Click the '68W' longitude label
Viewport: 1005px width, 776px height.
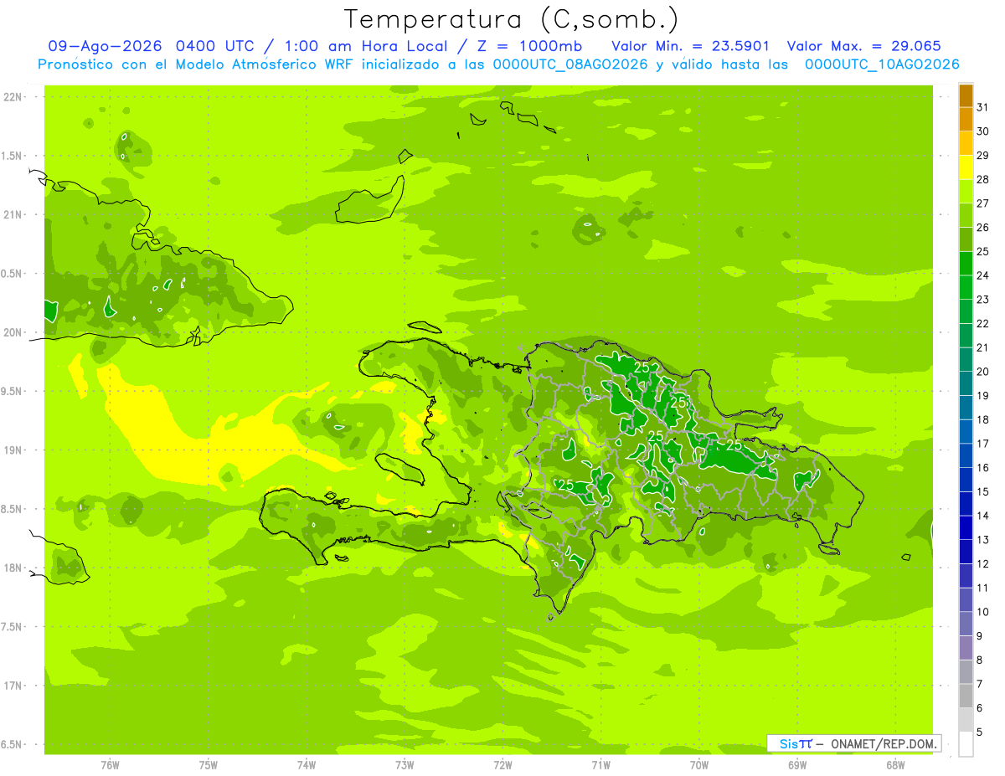pos(895,764)
